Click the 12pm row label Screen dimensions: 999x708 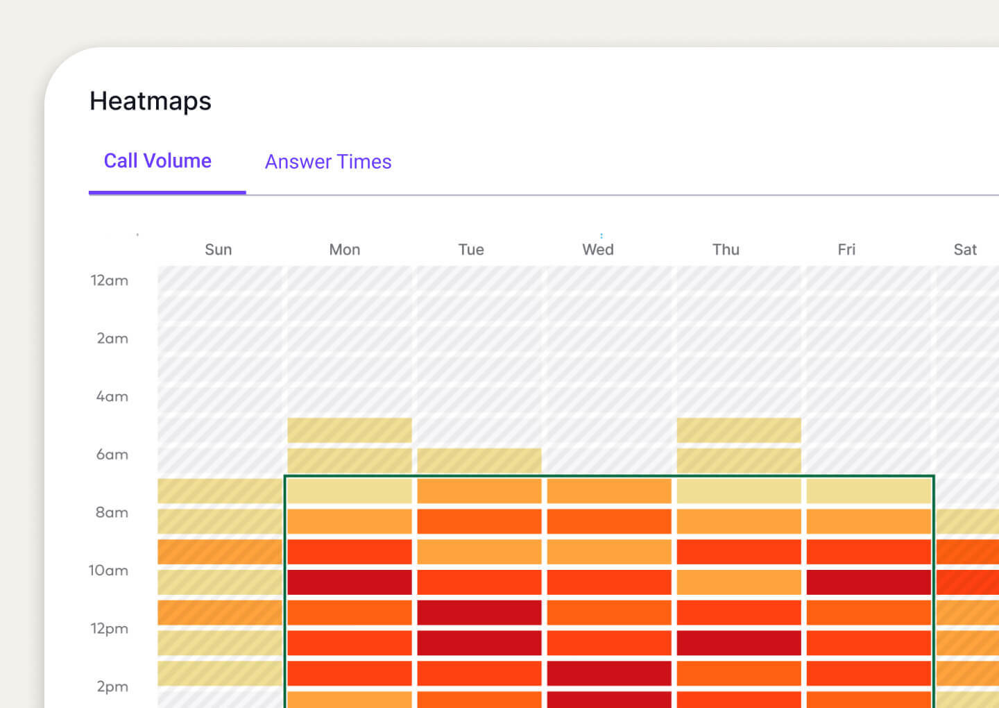(x=110, y=629)
